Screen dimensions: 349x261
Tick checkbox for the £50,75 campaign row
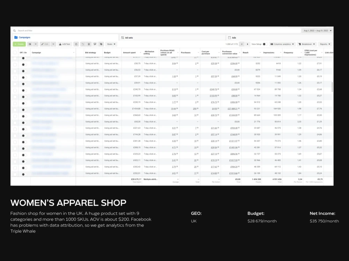tap(15, 65)
